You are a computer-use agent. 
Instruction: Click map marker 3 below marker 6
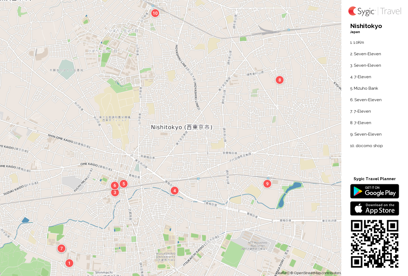pyautogui.click(x=115, y=192)
